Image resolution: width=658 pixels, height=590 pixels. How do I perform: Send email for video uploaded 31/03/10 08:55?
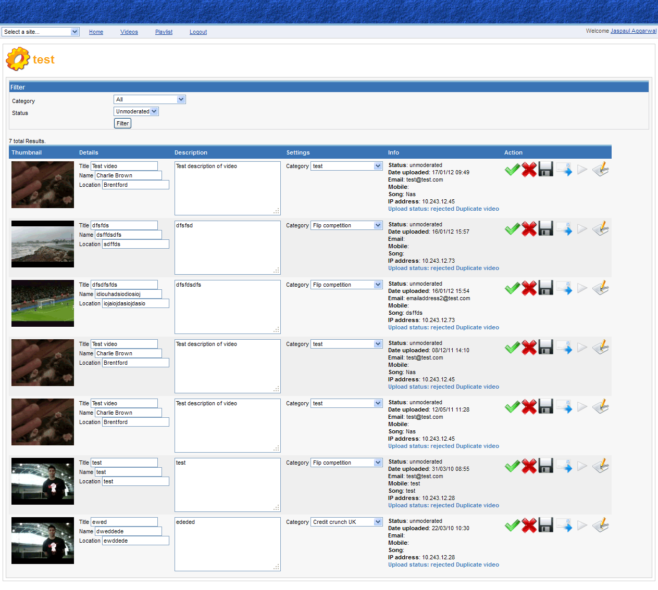(564, 466)
